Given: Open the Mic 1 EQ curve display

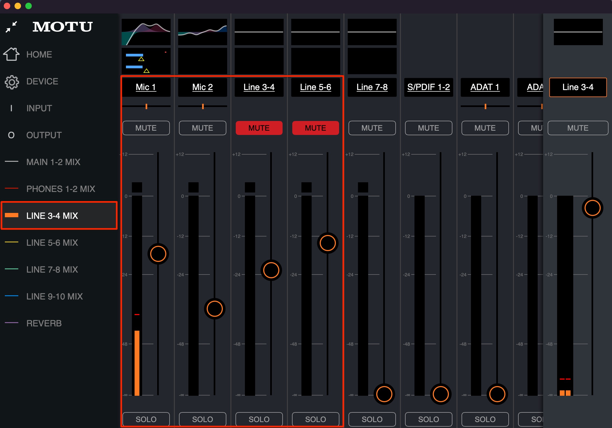Looking at the screenshot, I should (146, 32).
